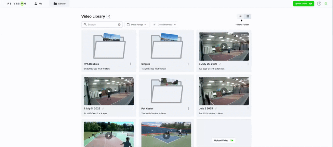Open the Pat Kostol folder
Viewport: 333px width, 147px height.
pos(166,91)
